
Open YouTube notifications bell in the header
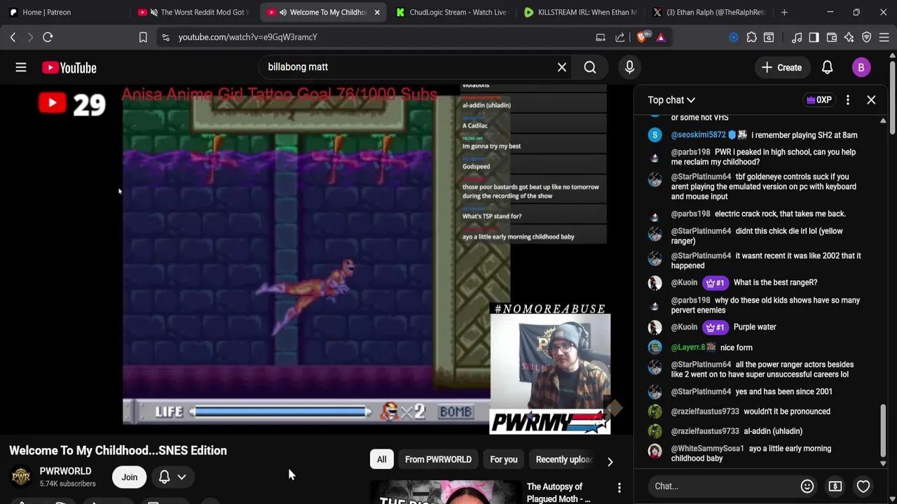[827, 67]
